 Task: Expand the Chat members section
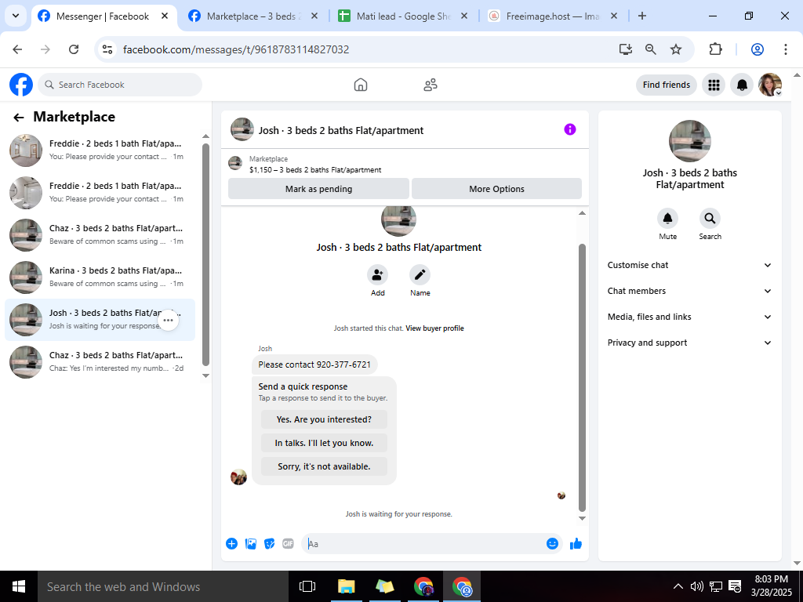pyautogui.click(x=689, y=291)
